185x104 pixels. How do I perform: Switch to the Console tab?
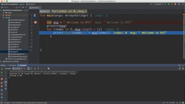pos(17,68)
